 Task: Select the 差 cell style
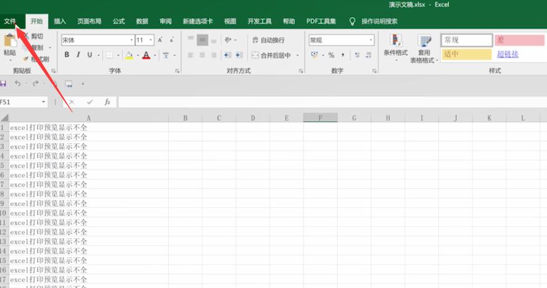click(x=519, y=40)
